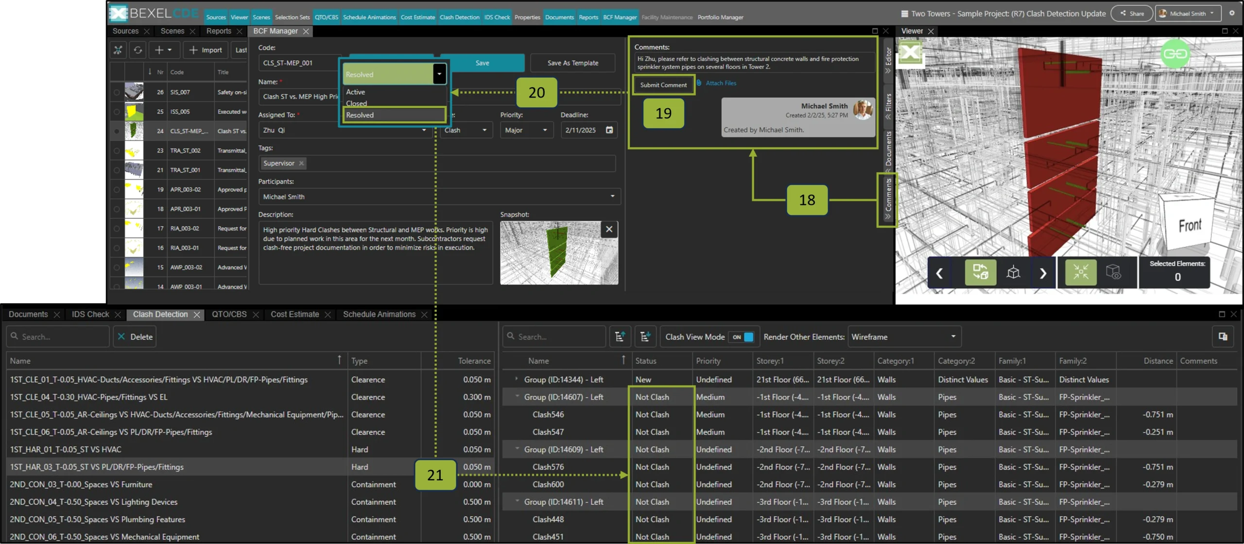Select radio button for issue ISS_005
1244x544 pixels.
pyautogui.click(x=117, y=112)
